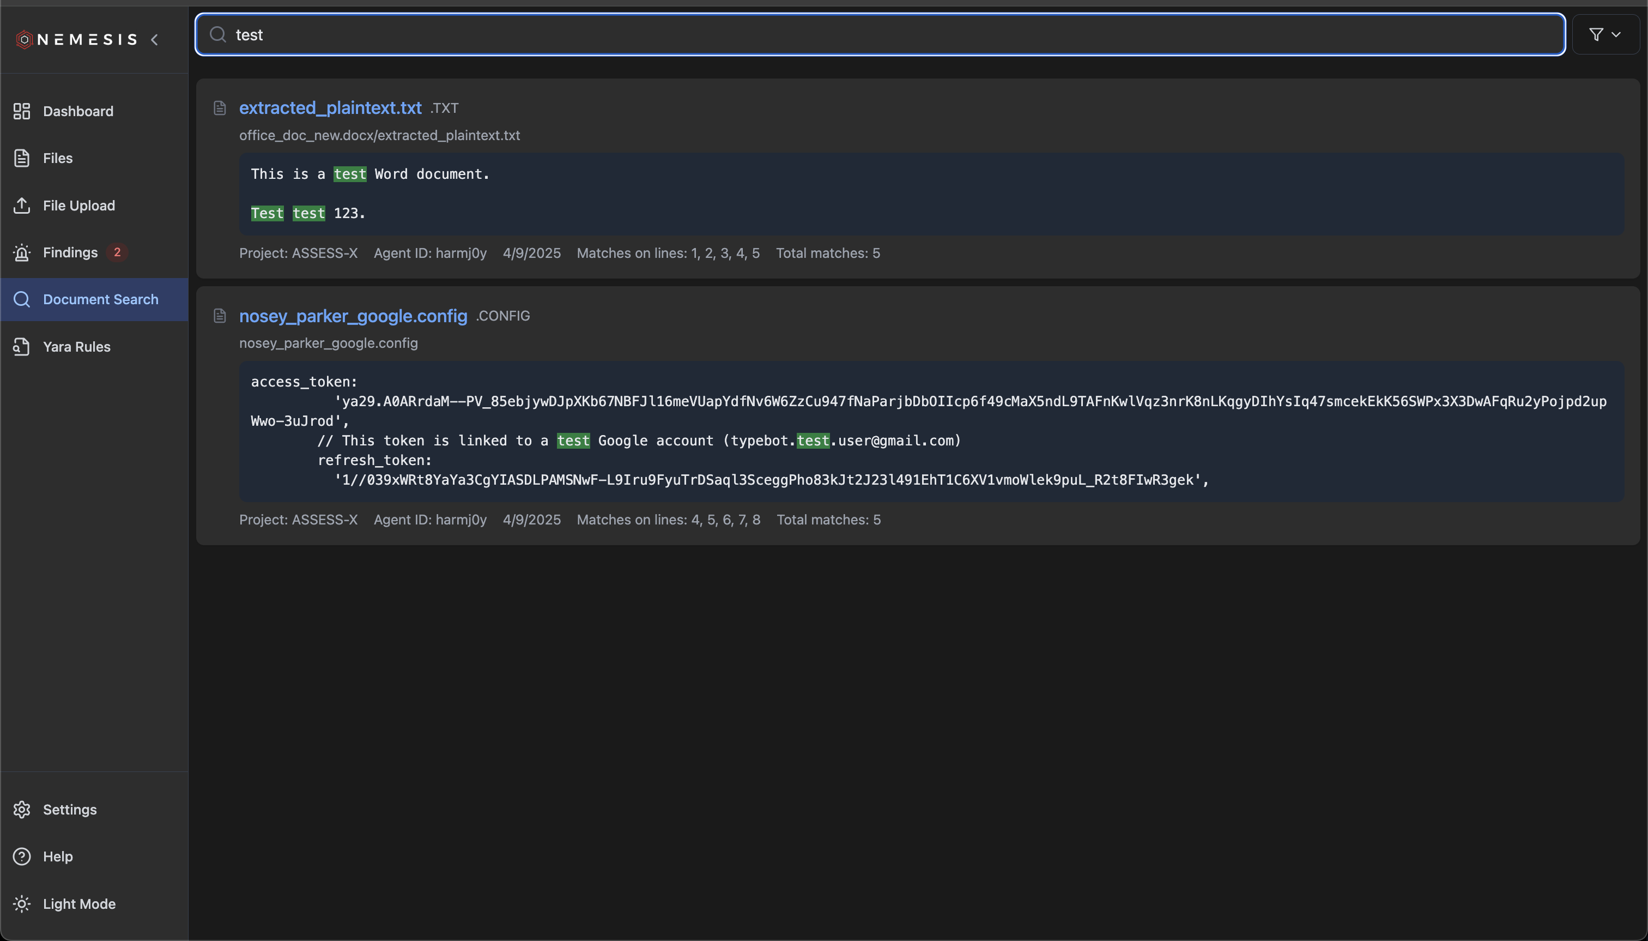Select the Document Search magnifier icon
The height and width of the screenshot is (941, 1648).
click(21, 299)
